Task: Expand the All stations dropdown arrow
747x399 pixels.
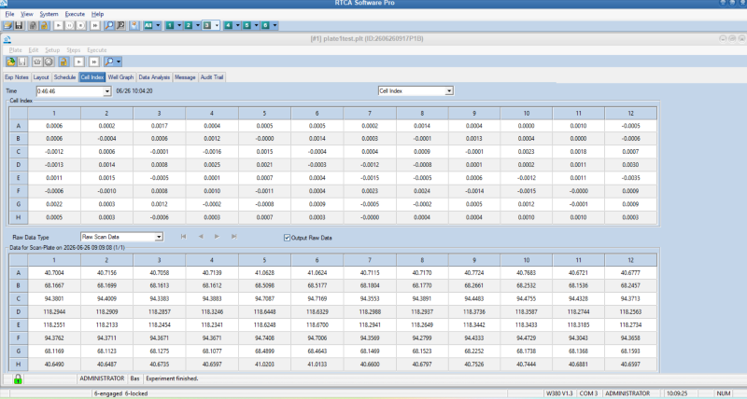Action: click(x=158, y=26)
